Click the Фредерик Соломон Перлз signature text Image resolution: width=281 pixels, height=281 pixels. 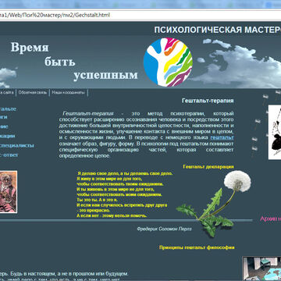pos(164,229)
